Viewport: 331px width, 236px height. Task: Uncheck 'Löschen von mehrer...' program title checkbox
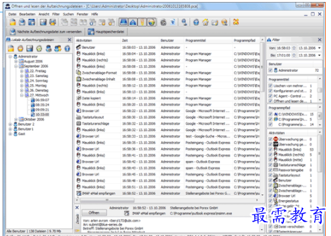click(270, 85)
